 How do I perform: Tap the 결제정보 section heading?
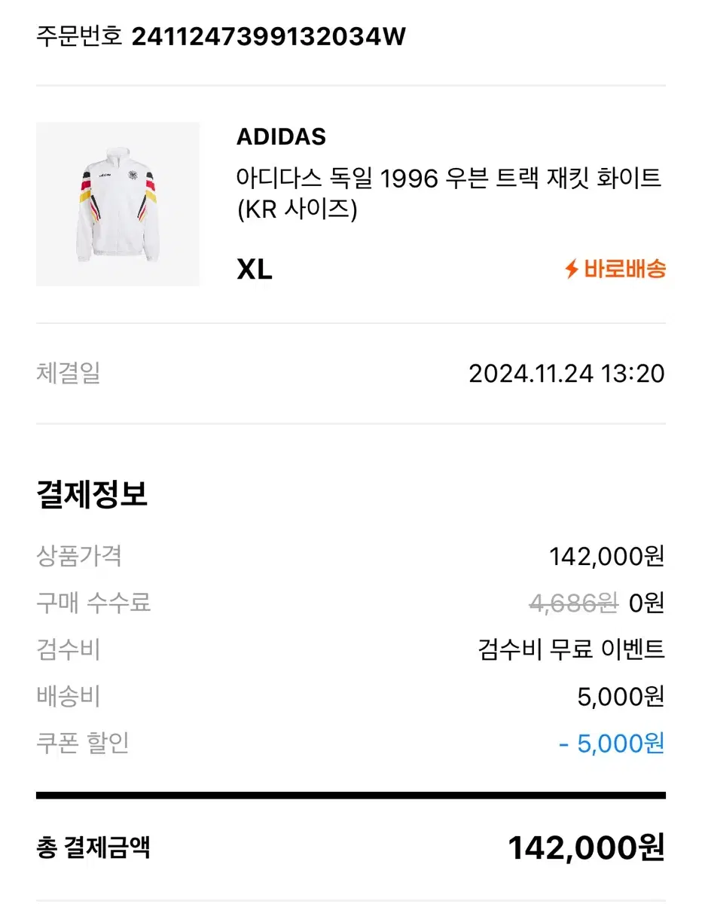(x=92, y=494)
